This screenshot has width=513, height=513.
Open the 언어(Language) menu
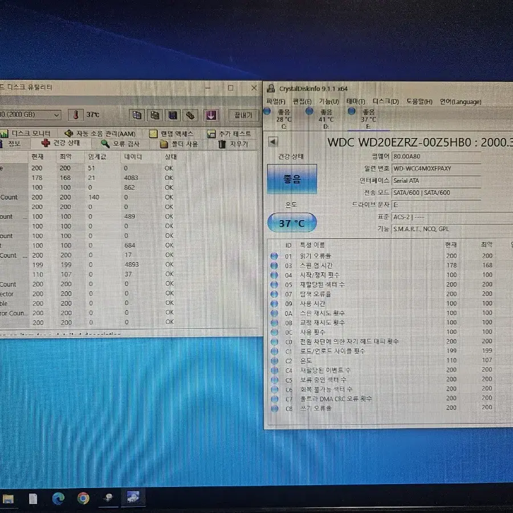[x=461, y=102]
